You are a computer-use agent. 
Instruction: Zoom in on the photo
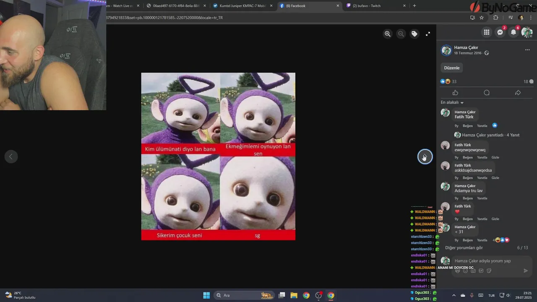coord(388,34)
